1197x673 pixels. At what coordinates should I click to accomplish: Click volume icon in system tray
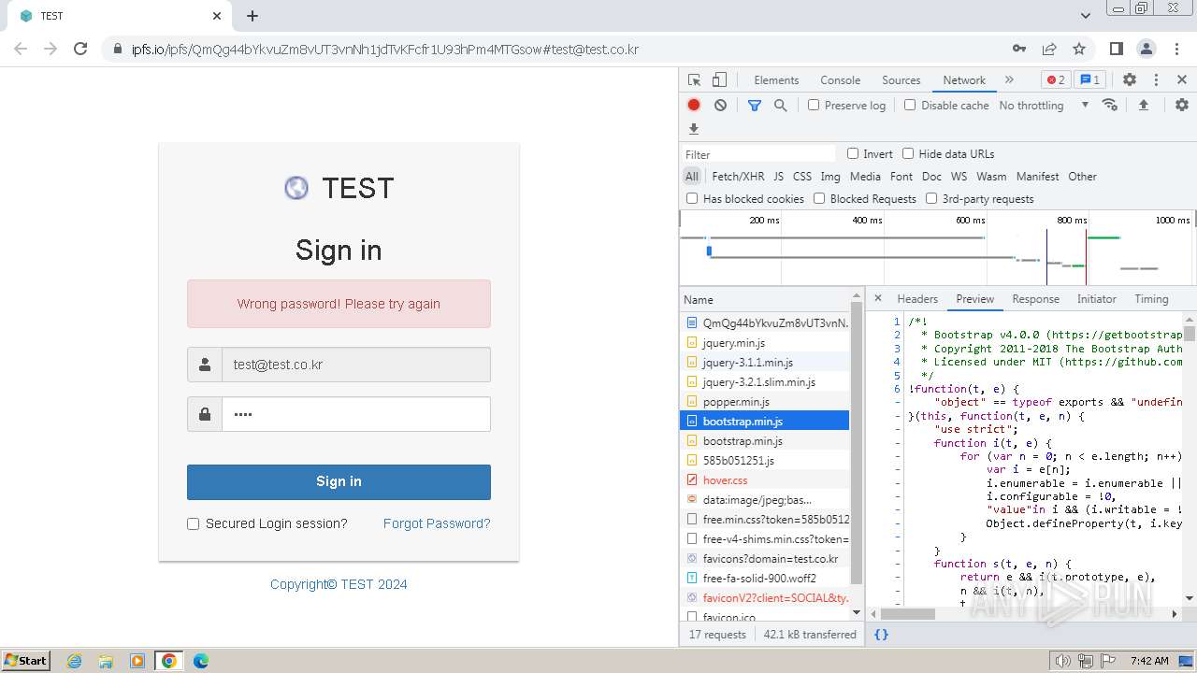click(1061, 661)
